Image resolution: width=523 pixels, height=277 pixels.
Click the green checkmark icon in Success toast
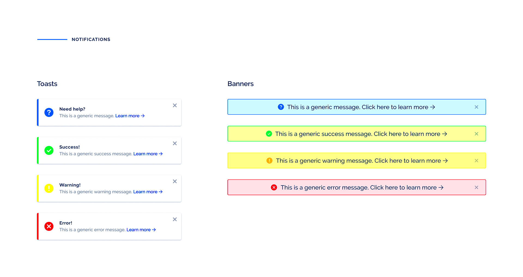[49, 150]
